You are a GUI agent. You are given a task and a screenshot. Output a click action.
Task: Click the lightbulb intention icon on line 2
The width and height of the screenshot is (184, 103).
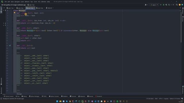[x=14, y=13]
